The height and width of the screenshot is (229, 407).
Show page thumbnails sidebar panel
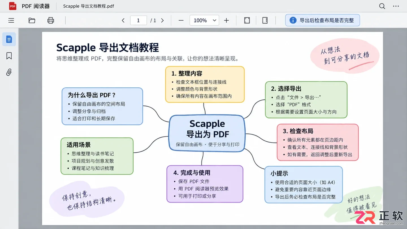coord(9,39)
